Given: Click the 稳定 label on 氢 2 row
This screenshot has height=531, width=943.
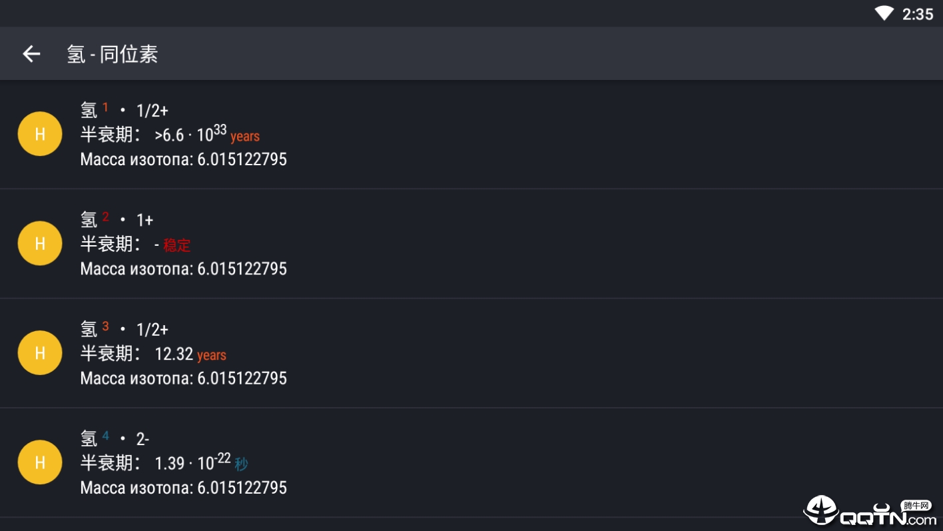Looking at the screenshot, I should 177,245.
